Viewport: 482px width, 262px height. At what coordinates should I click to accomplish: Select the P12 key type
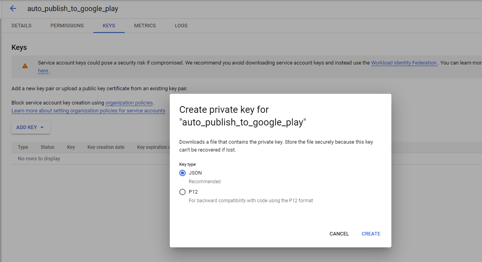tap(182, 192)
